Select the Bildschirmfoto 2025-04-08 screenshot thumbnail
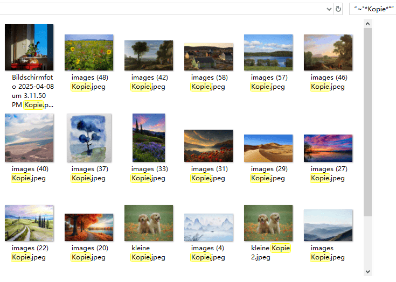The width and height of the screenshot is (396, 282). (x=29, y=47)
